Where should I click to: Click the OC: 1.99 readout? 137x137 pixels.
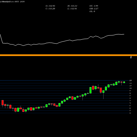(94, 6)
